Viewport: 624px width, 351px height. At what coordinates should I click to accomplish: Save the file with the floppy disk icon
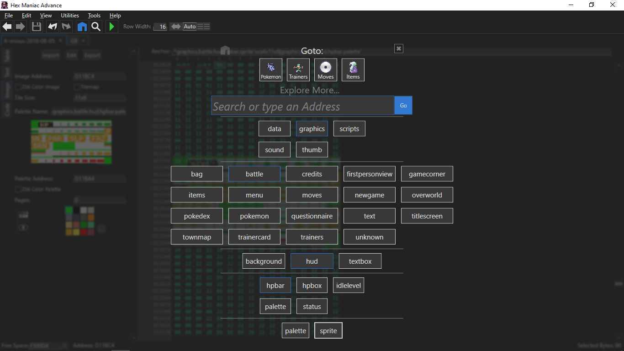pos(37,27)
